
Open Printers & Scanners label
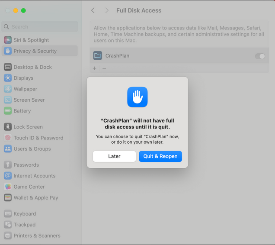(x=37, y=235)
